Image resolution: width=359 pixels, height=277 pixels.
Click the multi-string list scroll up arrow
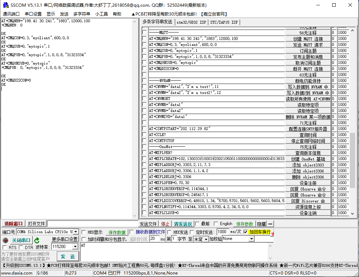point(352,30)
